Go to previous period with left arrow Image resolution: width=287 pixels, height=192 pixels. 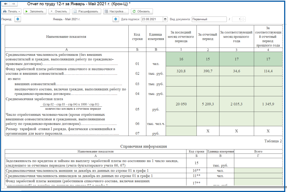click(x=17, y=19)
